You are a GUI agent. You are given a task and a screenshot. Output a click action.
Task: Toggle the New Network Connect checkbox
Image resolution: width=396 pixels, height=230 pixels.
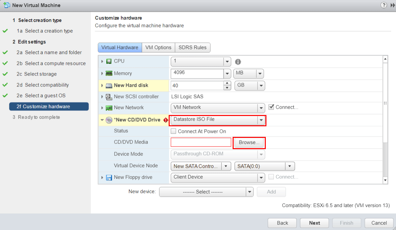coord(271,107)
